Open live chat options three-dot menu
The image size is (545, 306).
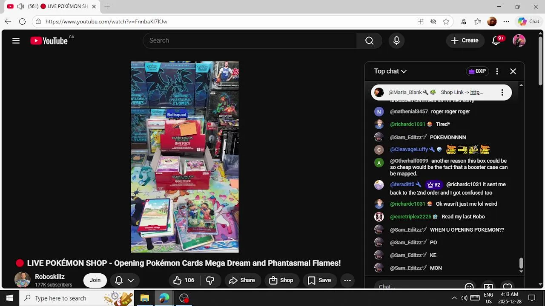tap(497, 71)
